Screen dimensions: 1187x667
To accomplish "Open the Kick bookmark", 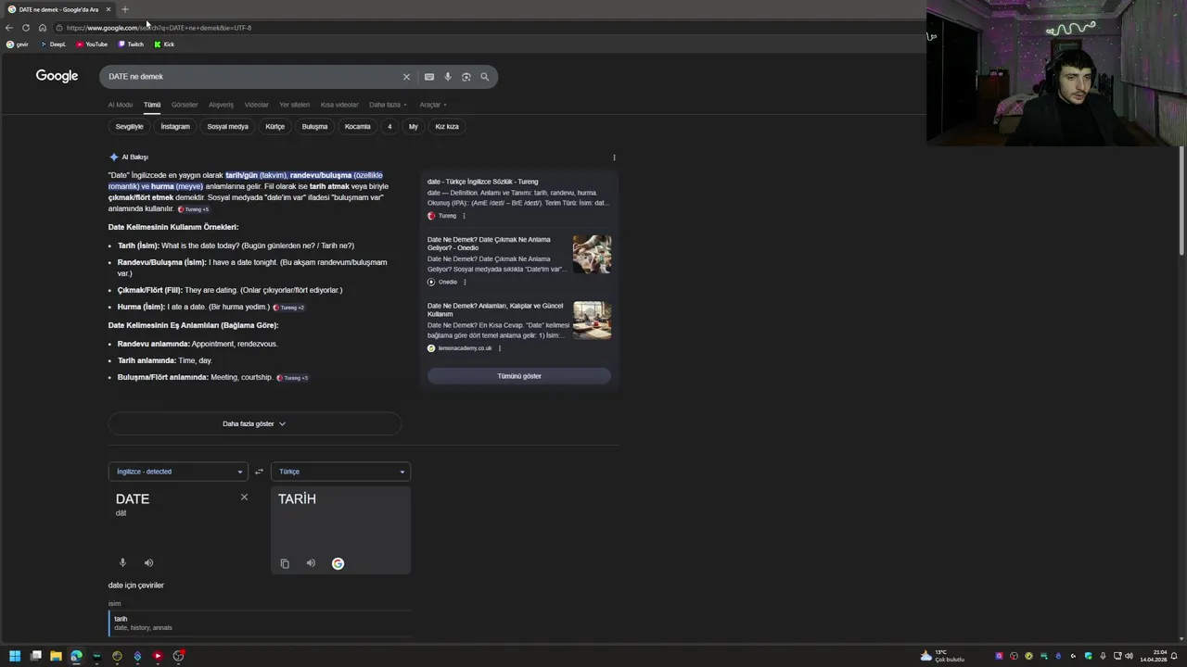I will tap(164, 44).
